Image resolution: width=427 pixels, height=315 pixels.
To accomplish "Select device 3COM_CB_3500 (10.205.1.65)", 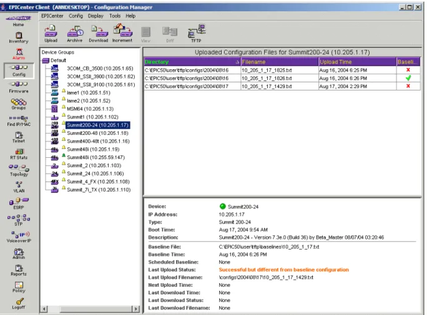I will [x=100, y=69].
